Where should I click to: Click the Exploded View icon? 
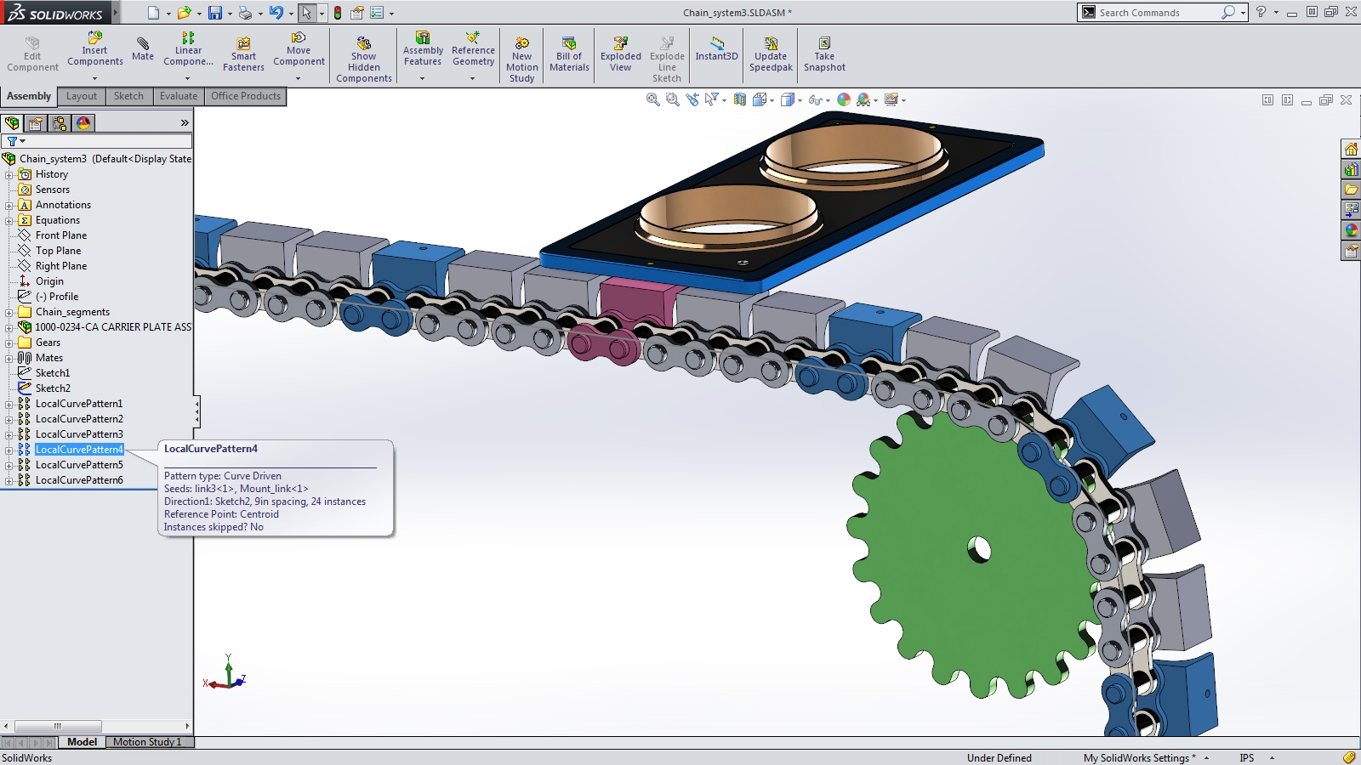620,51
